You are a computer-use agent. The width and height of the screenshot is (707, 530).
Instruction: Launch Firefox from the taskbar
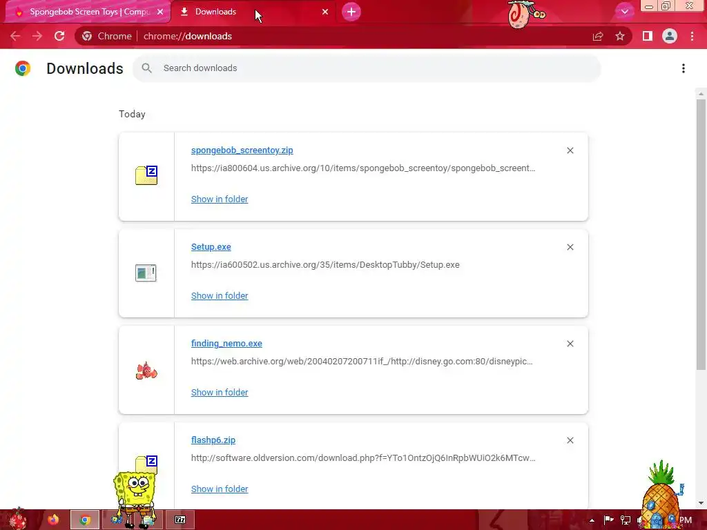click(53, 520)
